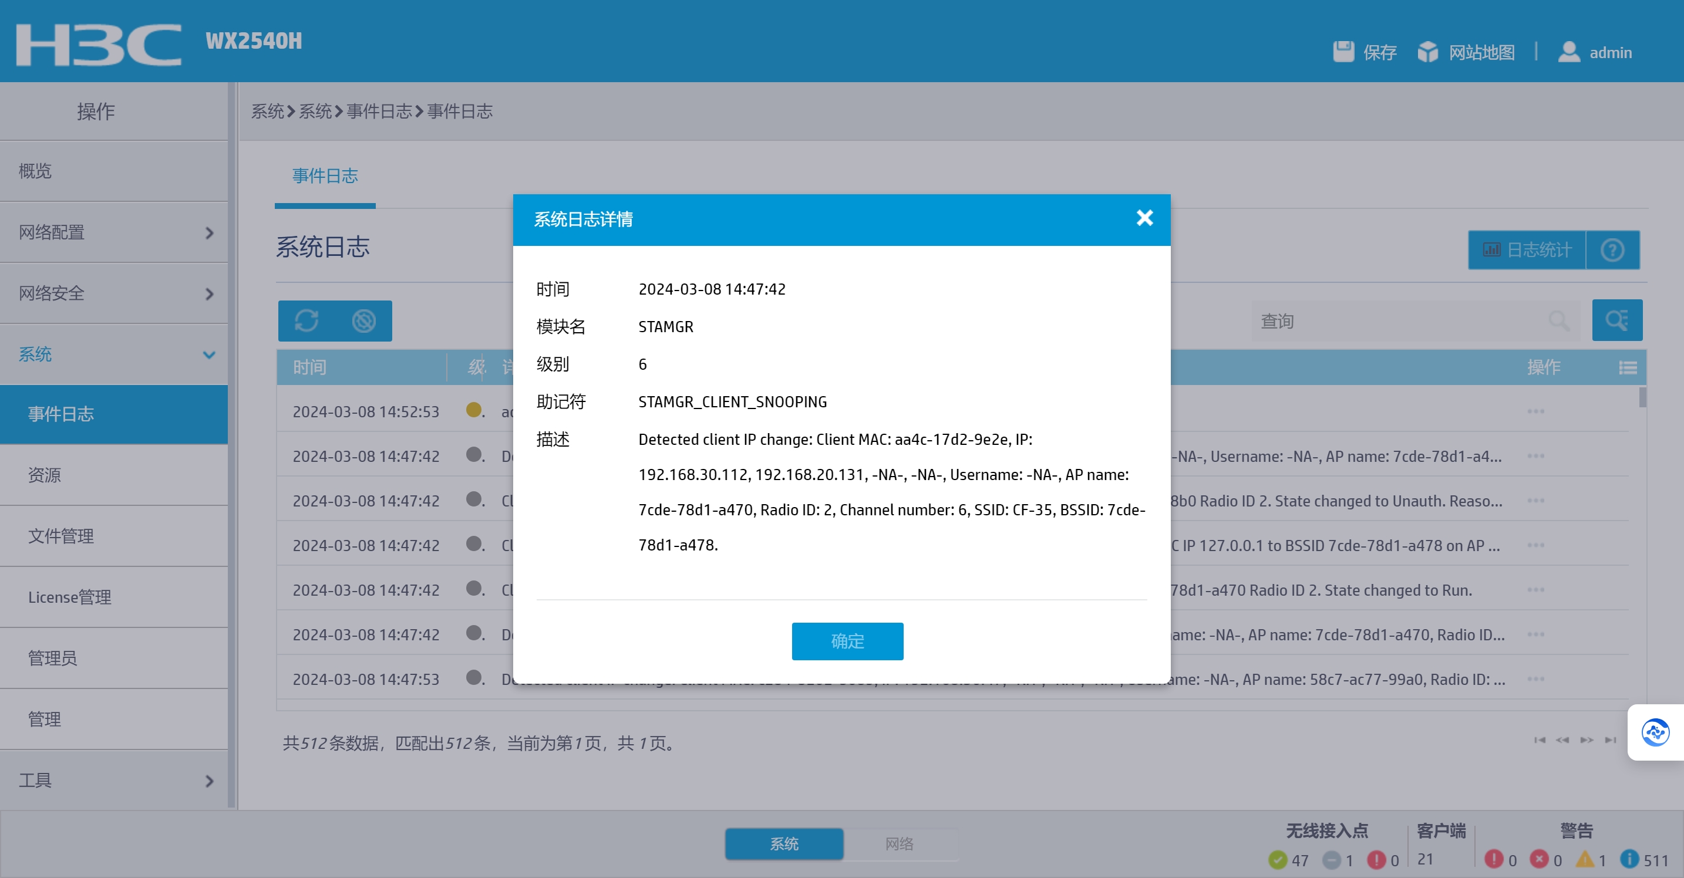Click the refresh log icon
Screen dimensions: 1684x878
pyautogui.click(x=307, y=321)
